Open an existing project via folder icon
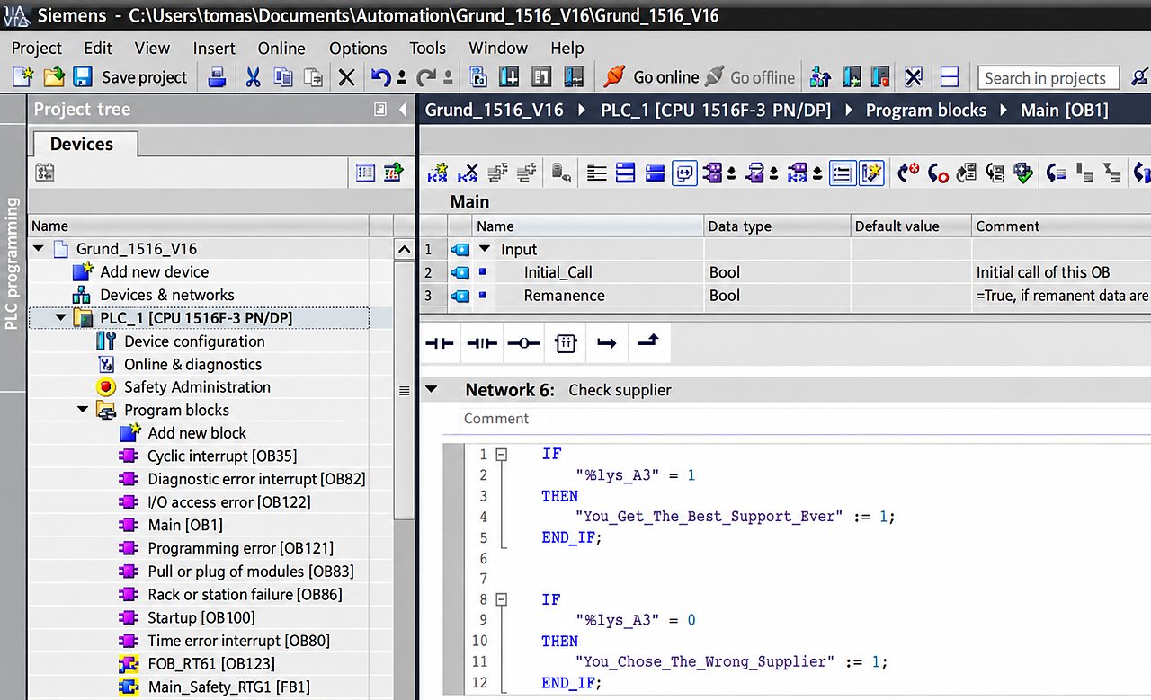The image size is (1151, 700). [x=54, y=77]
